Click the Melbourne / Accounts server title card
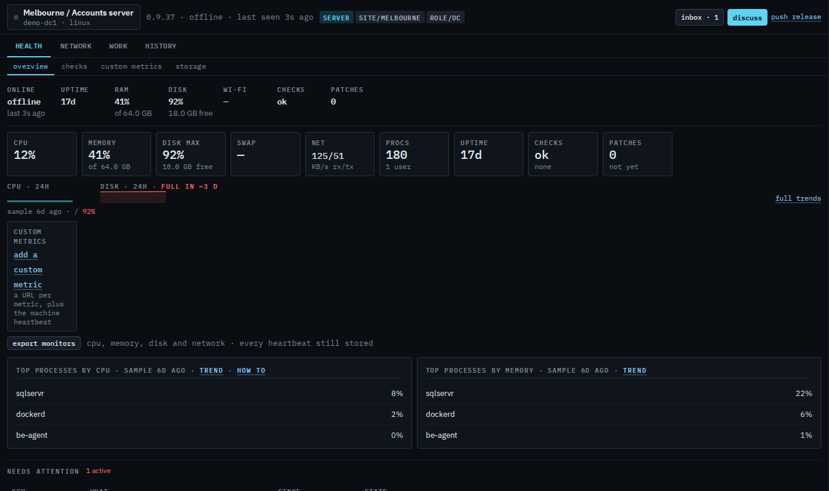 74,17
